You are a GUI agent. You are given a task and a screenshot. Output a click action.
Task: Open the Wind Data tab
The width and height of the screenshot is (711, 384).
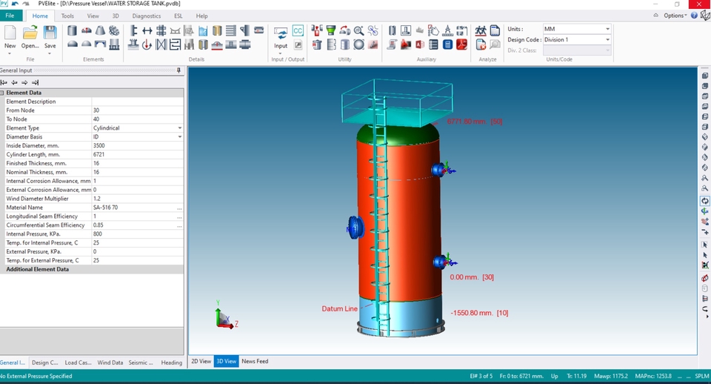(x=110, y=363)
